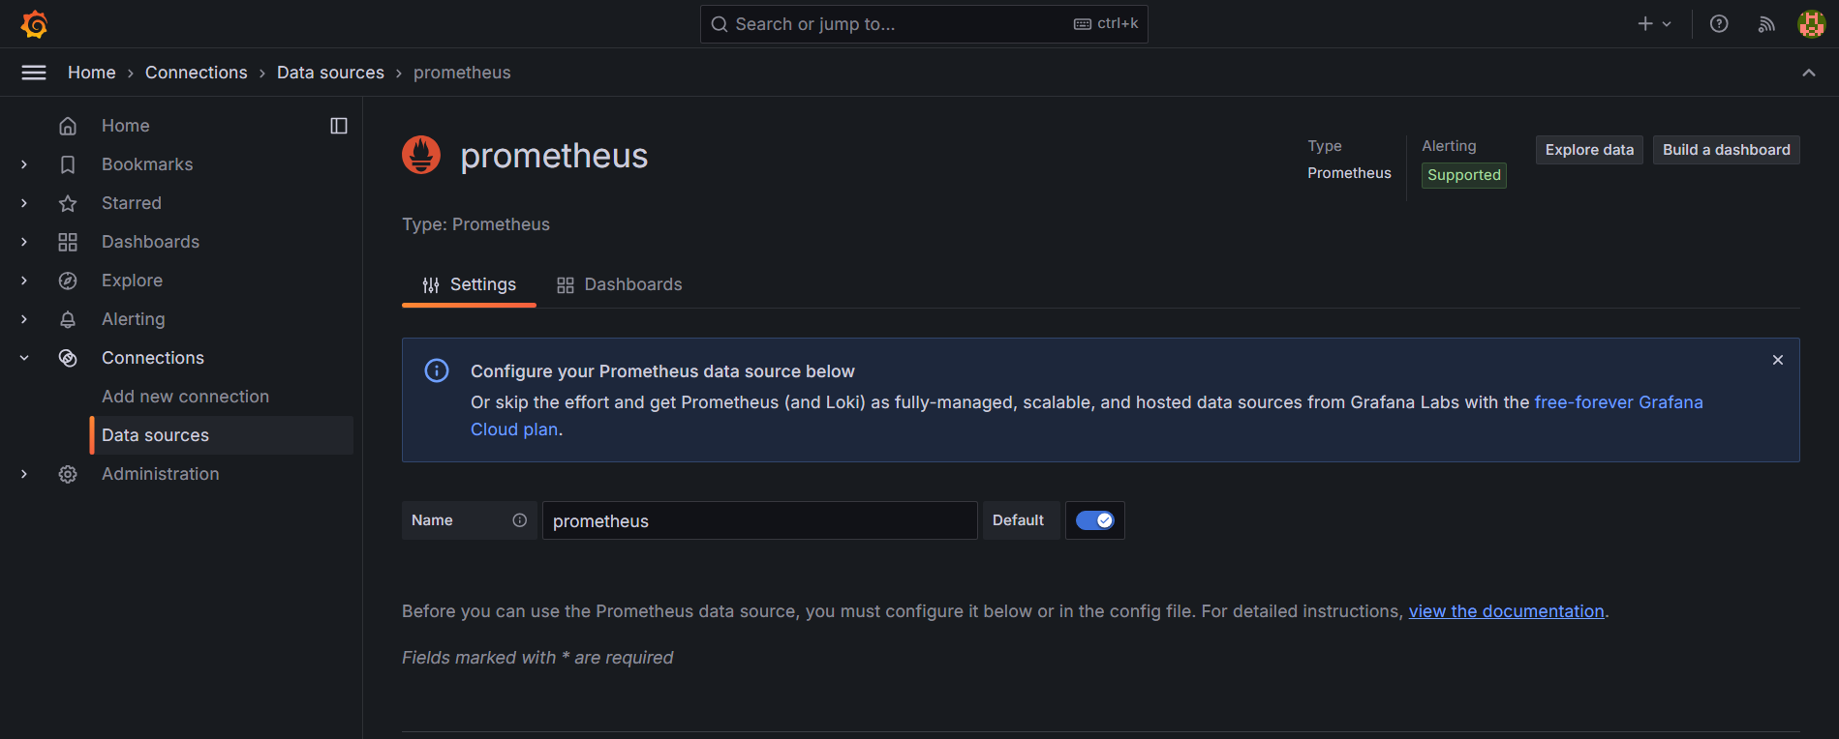Open Add new connection in sidebar
Viewport: 1839px width, 739px height.
(185, 397)
